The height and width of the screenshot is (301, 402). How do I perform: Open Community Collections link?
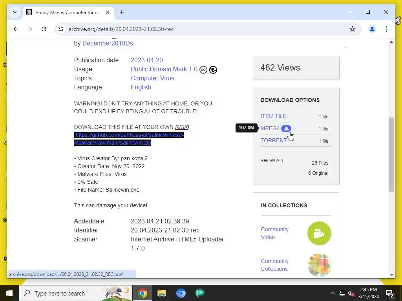274,265
